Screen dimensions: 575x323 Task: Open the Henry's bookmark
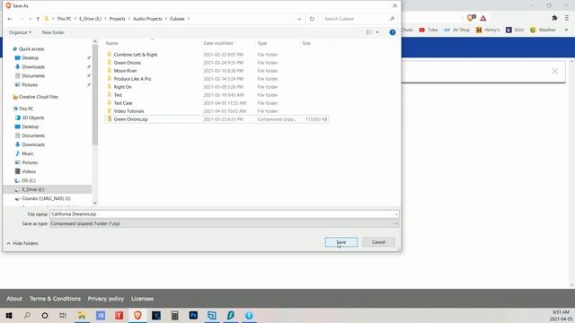pos(488,30)
